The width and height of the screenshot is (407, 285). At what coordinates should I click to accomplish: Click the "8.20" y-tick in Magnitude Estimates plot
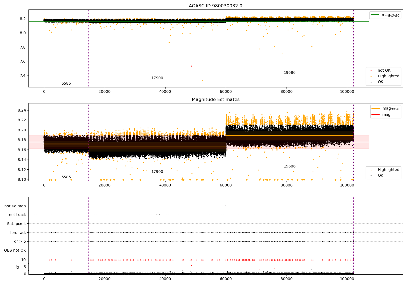(x=22, y=130)
